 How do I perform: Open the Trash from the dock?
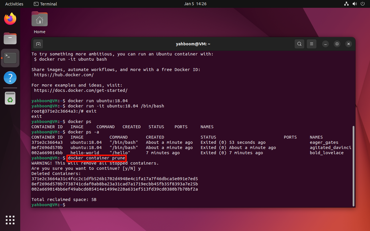coord(10,98)
